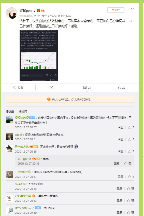Toggle like on 爱吃苹果的马's comment
The width and height of the screenshot is (144, 216).
[x=128, y=200]
